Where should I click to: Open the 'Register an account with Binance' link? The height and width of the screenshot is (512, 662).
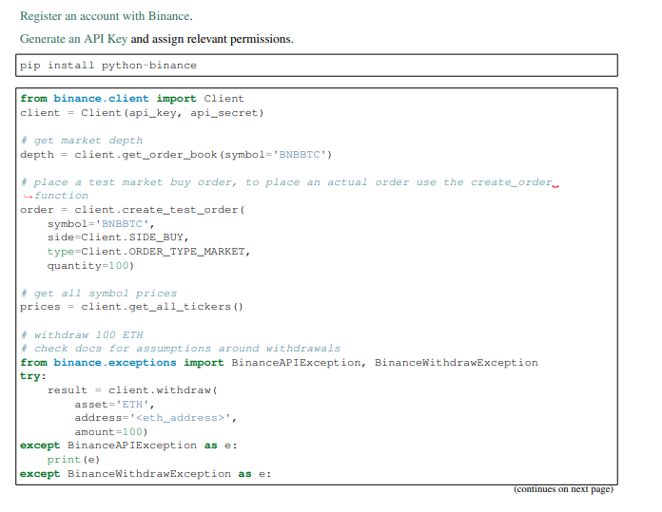pos(106,16)
